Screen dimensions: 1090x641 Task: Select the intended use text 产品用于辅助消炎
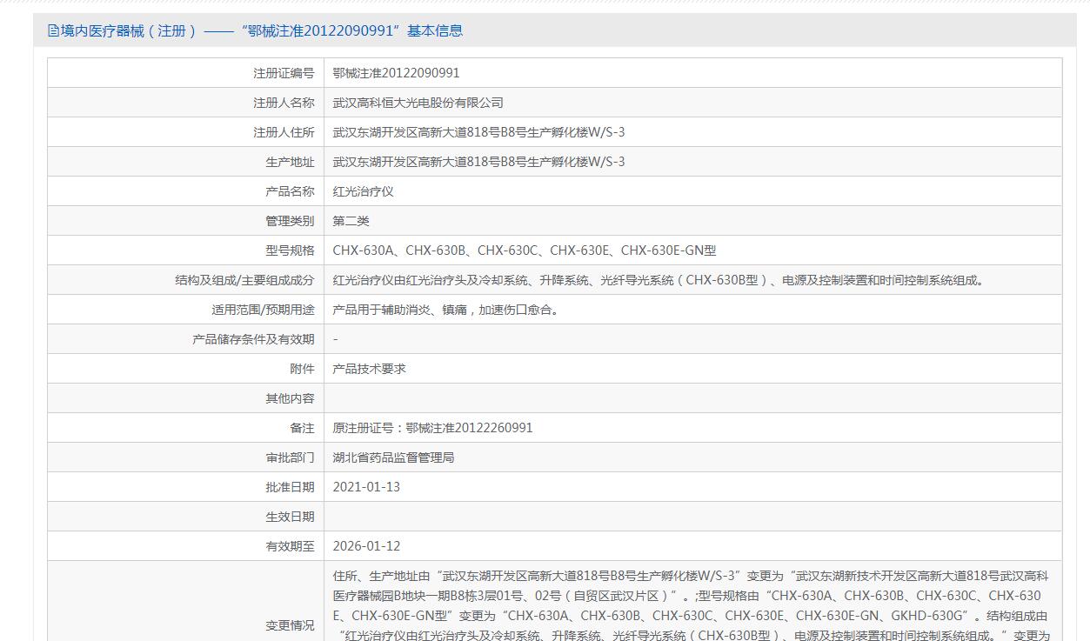[445, 310]
